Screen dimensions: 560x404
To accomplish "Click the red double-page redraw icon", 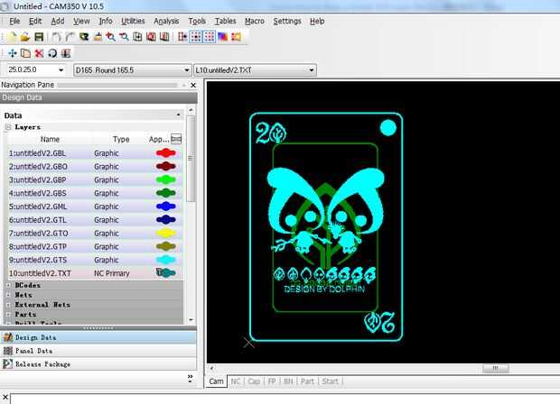I will point(151,37).
